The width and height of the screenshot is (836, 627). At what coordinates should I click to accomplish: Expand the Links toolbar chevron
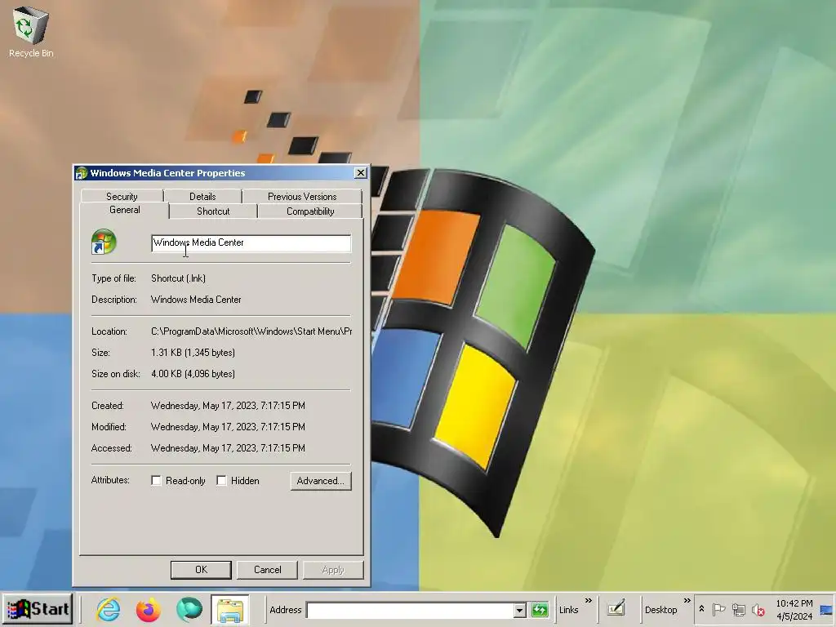click(x=589, y=601)
